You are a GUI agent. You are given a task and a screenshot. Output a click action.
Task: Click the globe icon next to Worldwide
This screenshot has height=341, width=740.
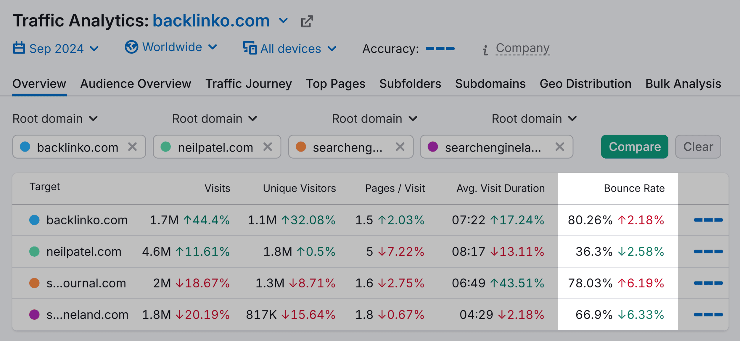pos(131,47)
